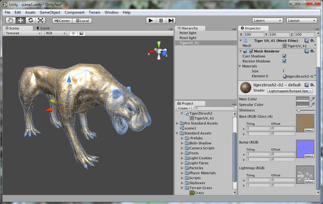Open the Terrain menu
This screenshot has height=204, width=323.
[x=94, y=12]
